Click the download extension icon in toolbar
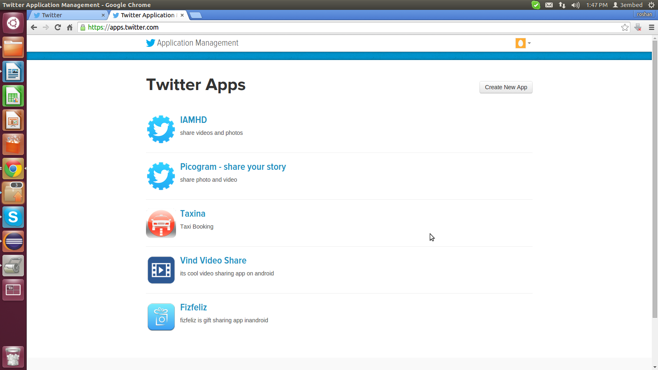The height and width of the screenshot is (370, 658). coord(638,27)
